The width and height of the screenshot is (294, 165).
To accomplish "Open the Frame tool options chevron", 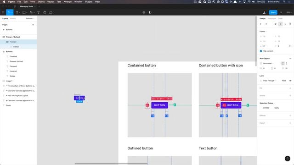I will tap(19, 12).
